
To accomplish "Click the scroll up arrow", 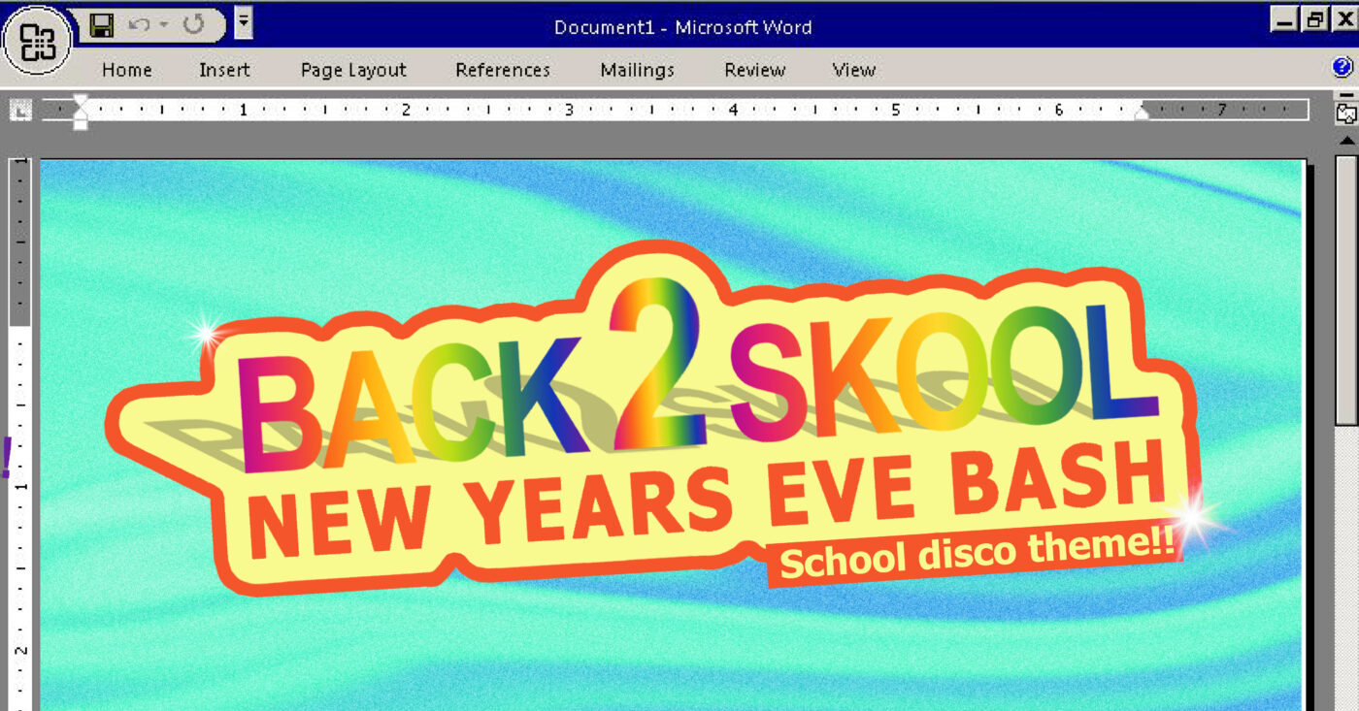I will pyautogui.click(x=1346, y=142).
